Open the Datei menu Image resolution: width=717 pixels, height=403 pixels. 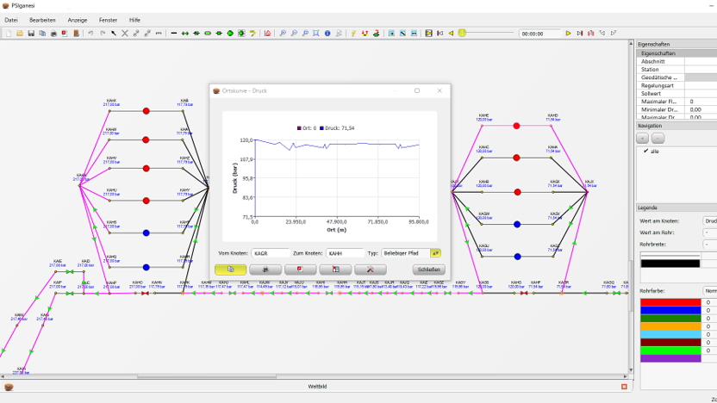11,20
